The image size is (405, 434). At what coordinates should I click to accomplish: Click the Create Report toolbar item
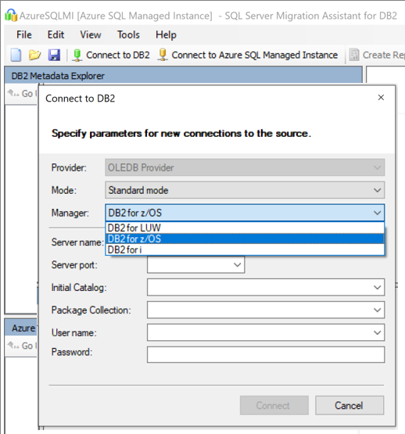pos(377,55)
